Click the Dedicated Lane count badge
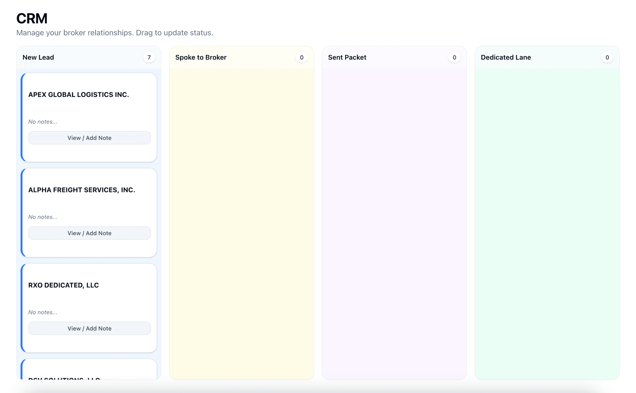Image resolution: width=636 pixels, height=393 pixels. [607, 57]
